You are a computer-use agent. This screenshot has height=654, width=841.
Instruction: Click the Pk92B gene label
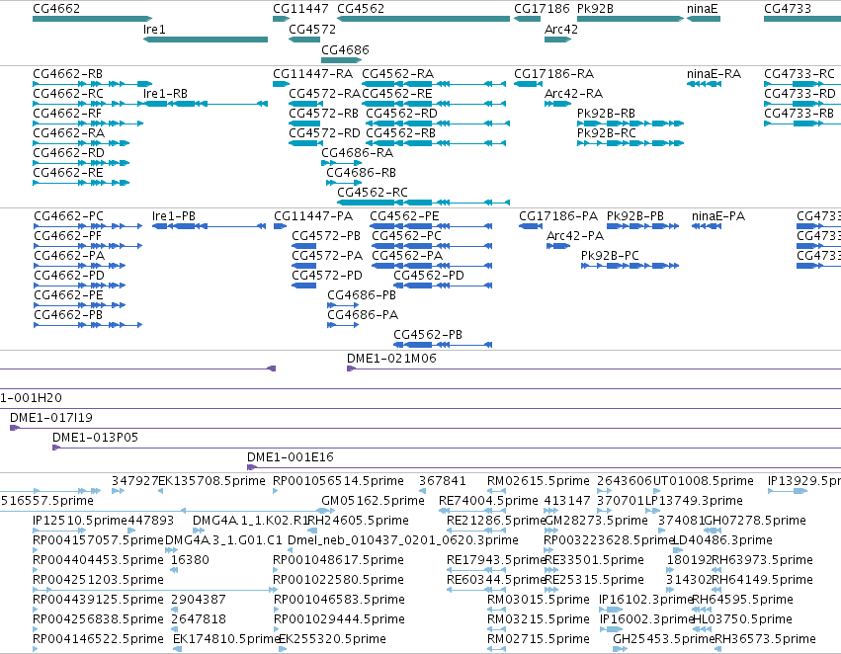coord(595,9)
